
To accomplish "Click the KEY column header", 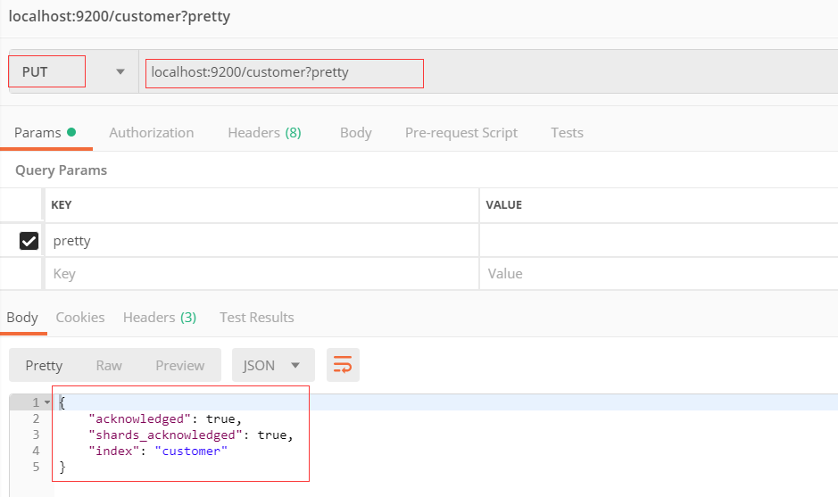I will [62, 204].
